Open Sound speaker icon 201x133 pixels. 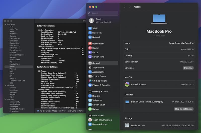(x=90, y=48)
